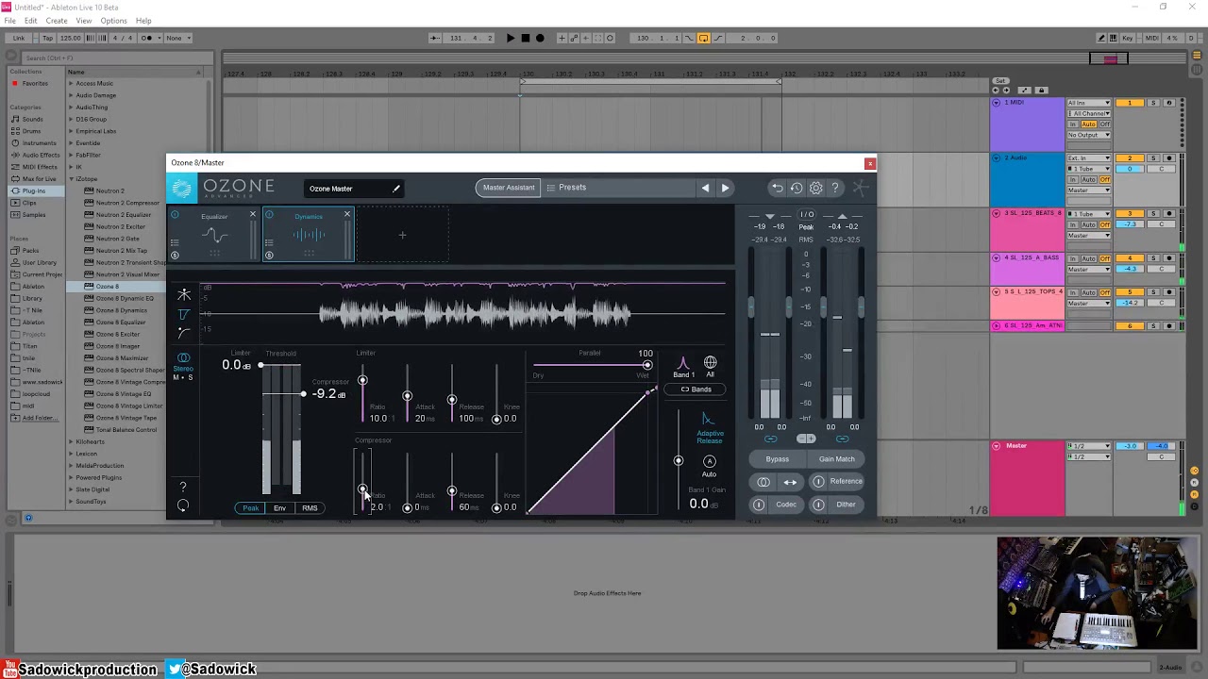Click the Ozone logo icon
The height and width of the screenshot is (679, 1208).
181,188
